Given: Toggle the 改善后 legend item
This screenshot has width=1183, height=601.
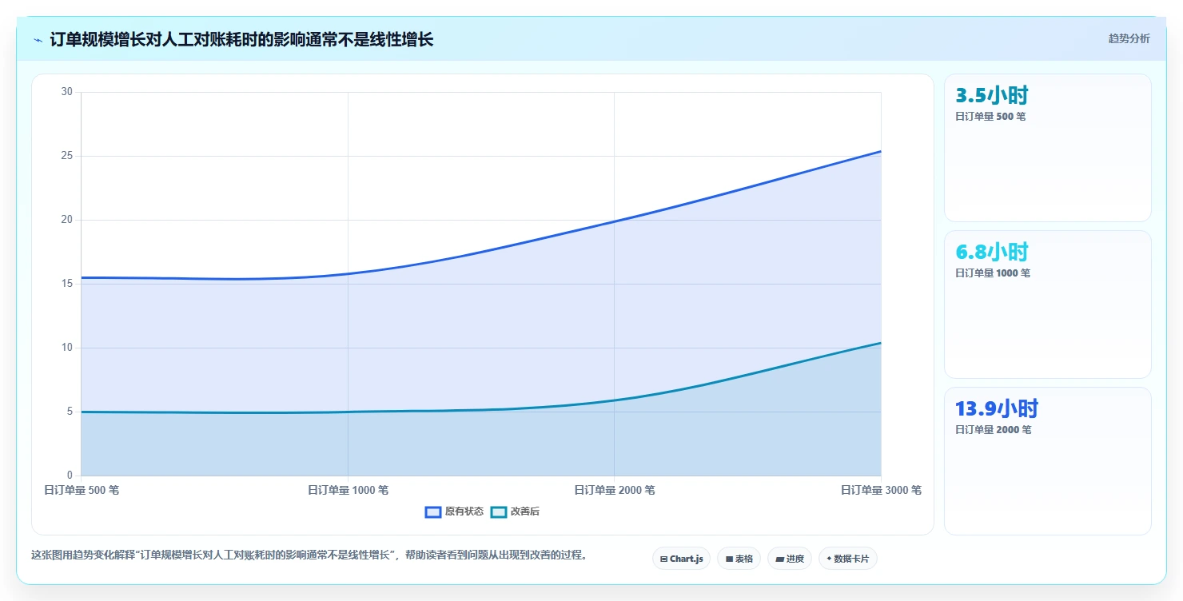Looking at the screenshot, I should click(x=515, y=511).
